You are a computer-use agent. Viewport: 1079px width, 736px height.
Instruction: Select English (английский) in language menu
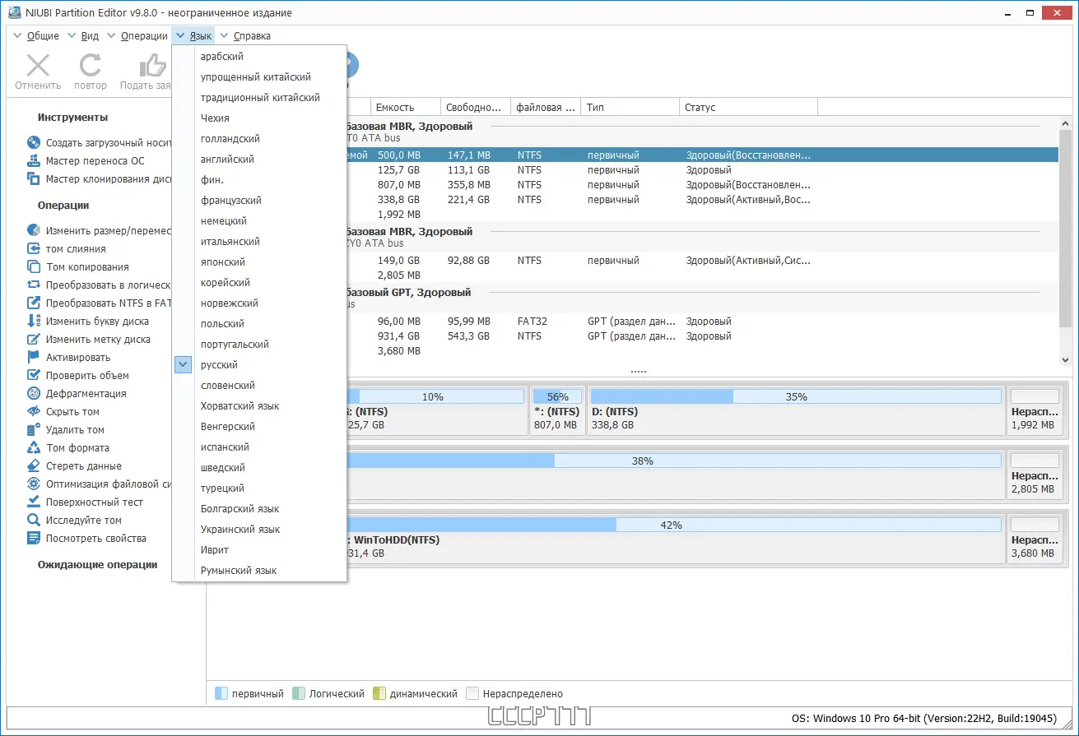(227, 160)
